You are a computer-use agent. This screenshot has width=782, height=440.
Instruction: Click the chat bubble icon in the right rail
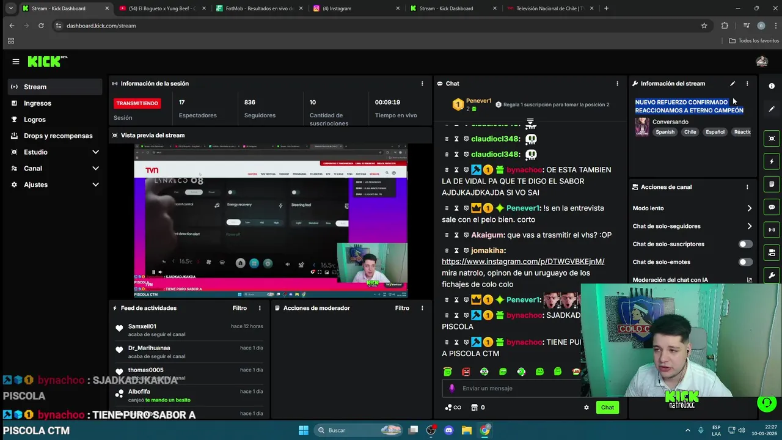pyautogui.click(x=772, y=207)
